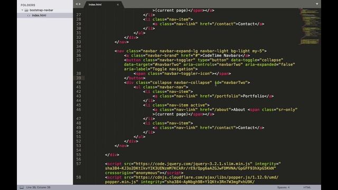The width and height of the screenshot is (338, 190).
Task: Click the "navbar-toggler-icon" class on line 38
Action: (x=187, y=74)
